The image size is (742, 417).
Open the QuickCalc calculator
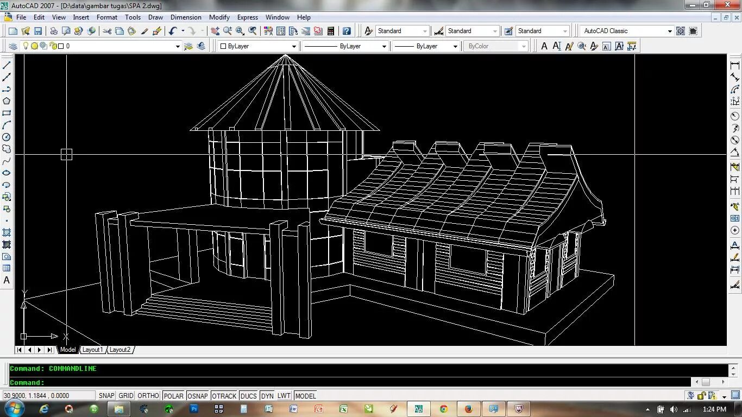(330, 31)
